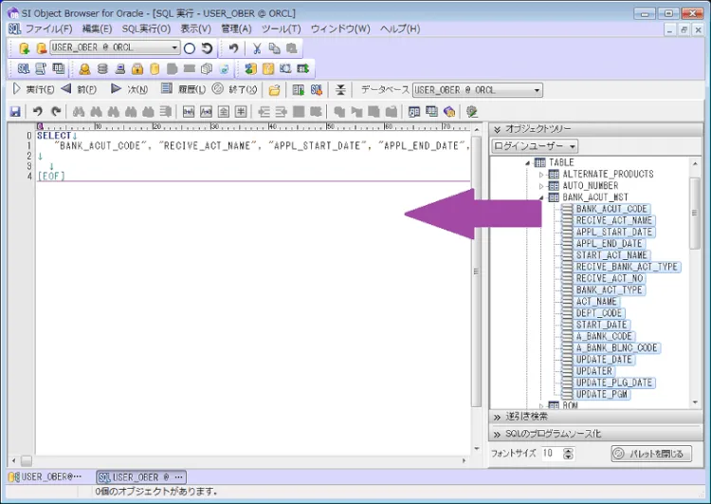Click the commit circle icon
This screenshot has width=711, height=504.
coord(190,48)
